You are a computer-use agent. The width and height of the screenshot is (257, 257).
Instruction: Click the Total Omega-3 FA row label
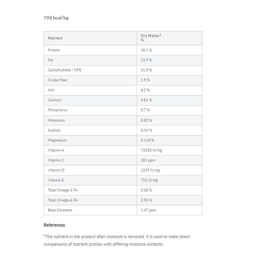point(62,190)
